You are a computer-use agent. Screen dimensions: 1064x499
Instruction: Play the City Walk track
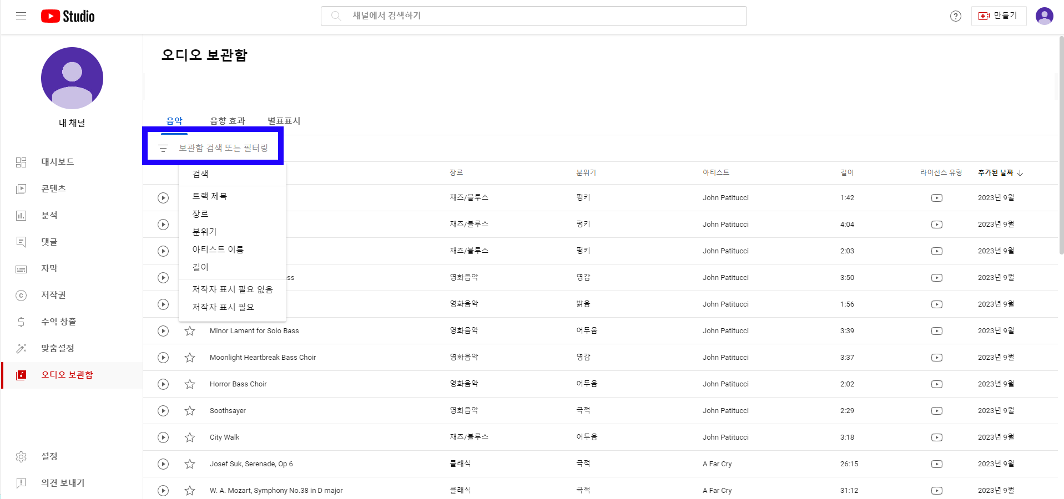point(163,437)
